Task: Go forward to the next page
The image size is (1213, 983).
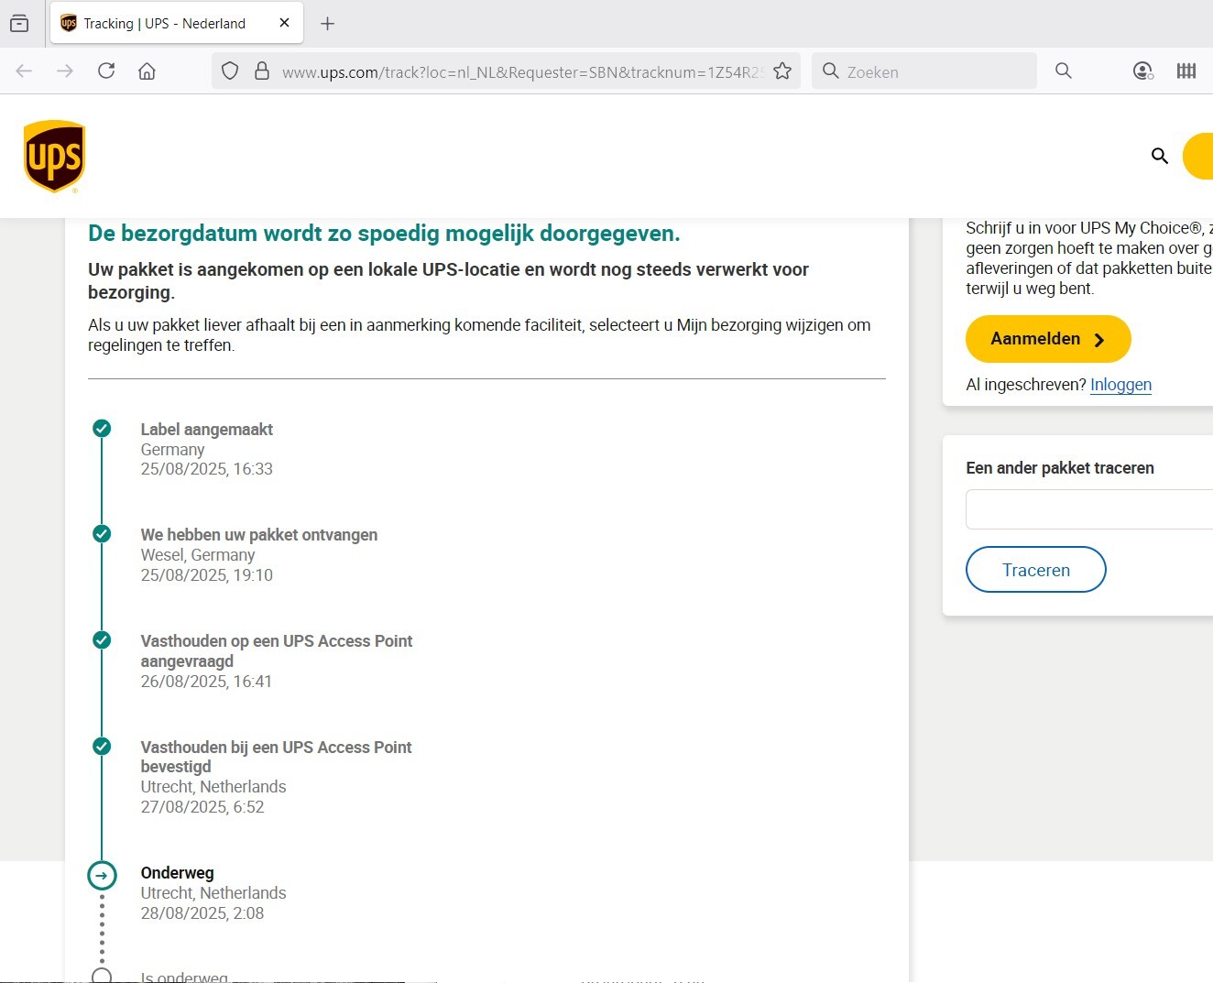Action: (64, 71)
